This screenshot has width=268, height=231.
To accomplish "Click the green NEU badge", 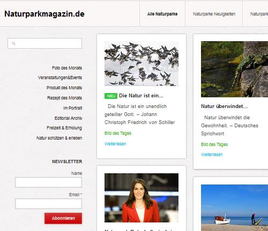I will [x=111, y=96].
